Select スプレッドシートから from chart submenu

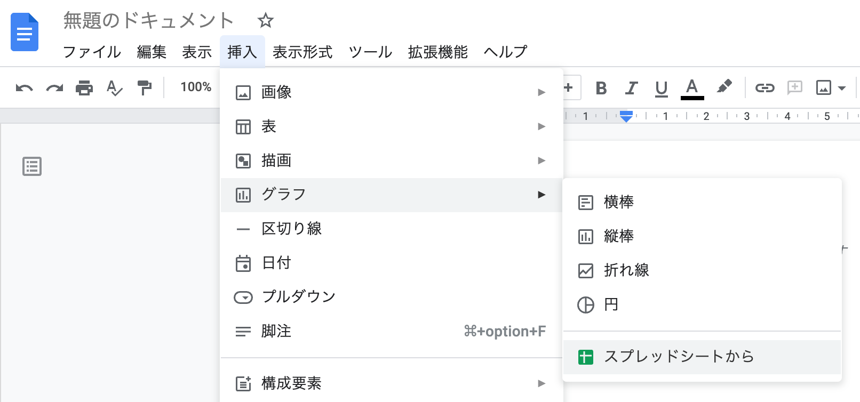(x=679, y=356)
